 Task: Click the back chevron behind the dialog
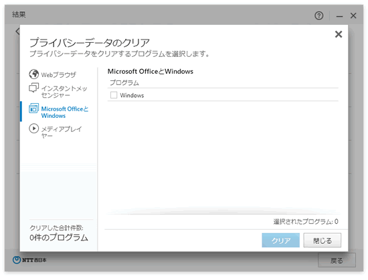(x=17, y=31)
